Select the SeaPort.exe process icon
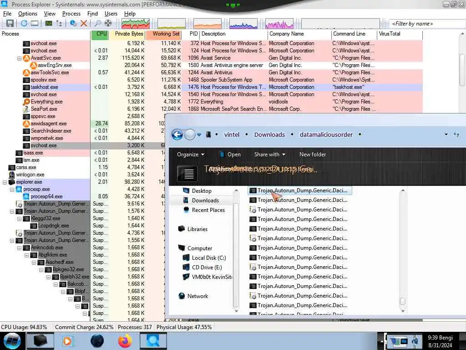 click(26, 109)
